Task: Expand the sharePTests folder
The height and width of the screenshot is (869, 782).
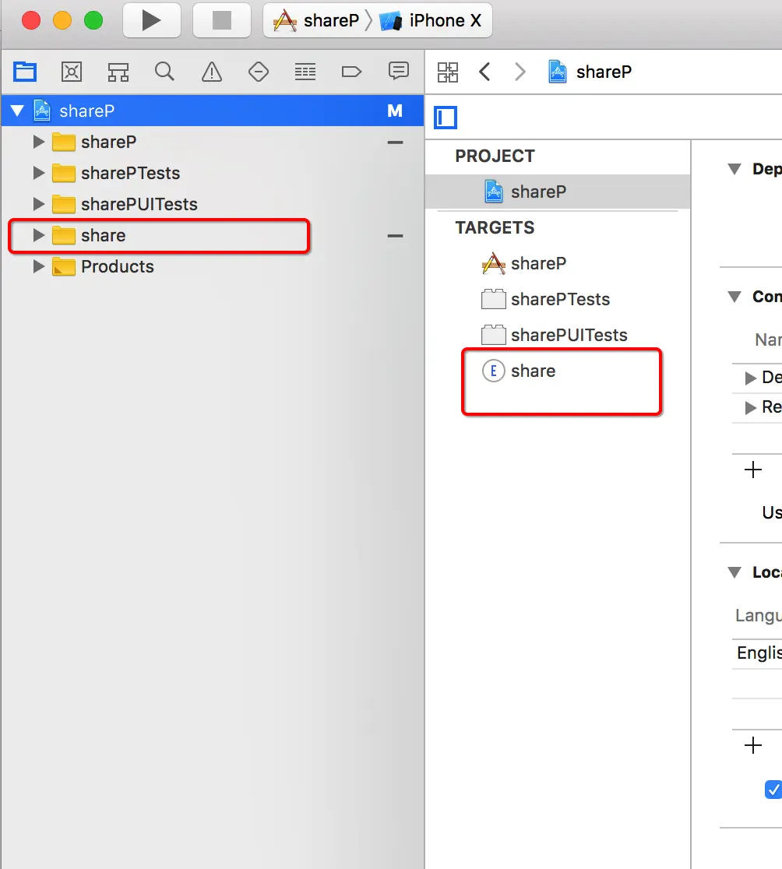Action: [x=38, y=173]
